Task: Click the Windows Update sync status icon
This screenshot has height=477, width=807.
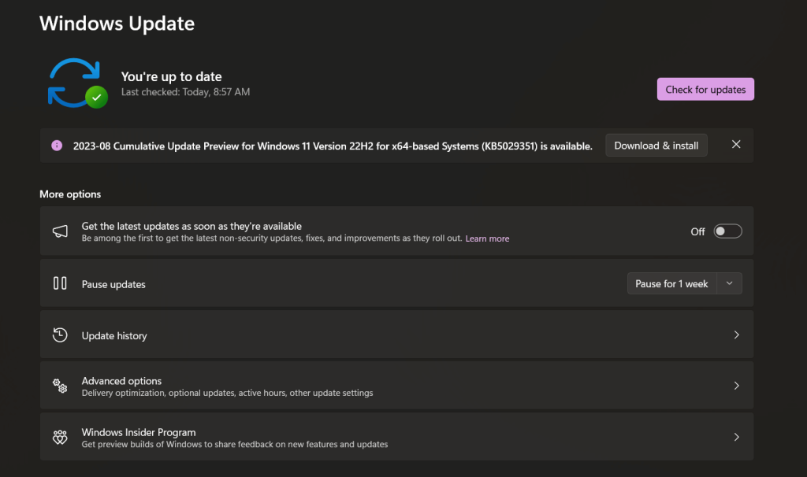Action: pos(76,83)
